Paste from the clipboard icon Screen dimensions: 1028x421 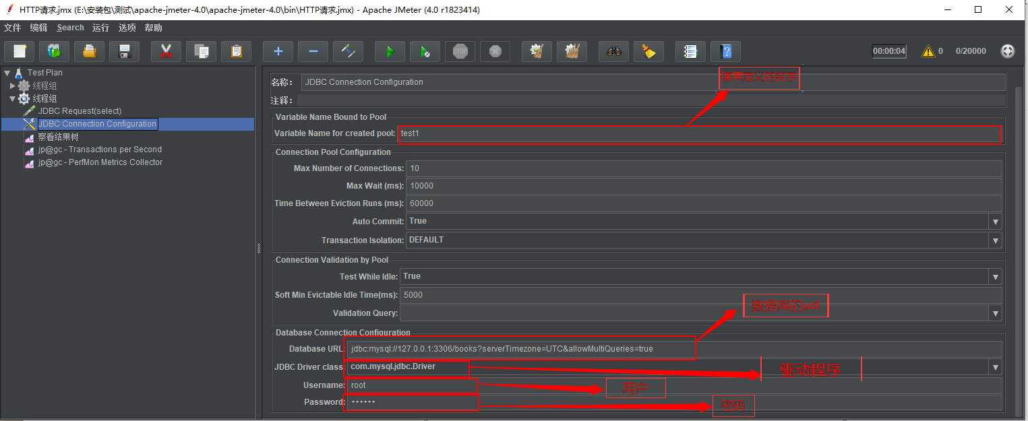[236, 51]
